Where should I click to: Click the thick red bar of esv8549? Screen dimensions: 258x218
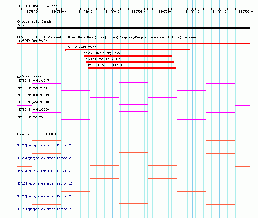[x=131, y=44]
